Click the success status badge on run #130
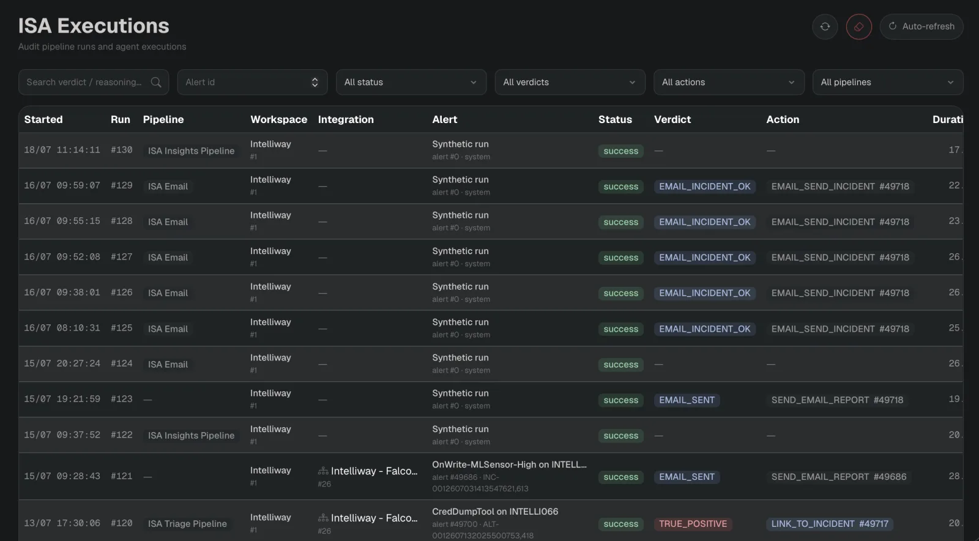 [x=620, y=151]
